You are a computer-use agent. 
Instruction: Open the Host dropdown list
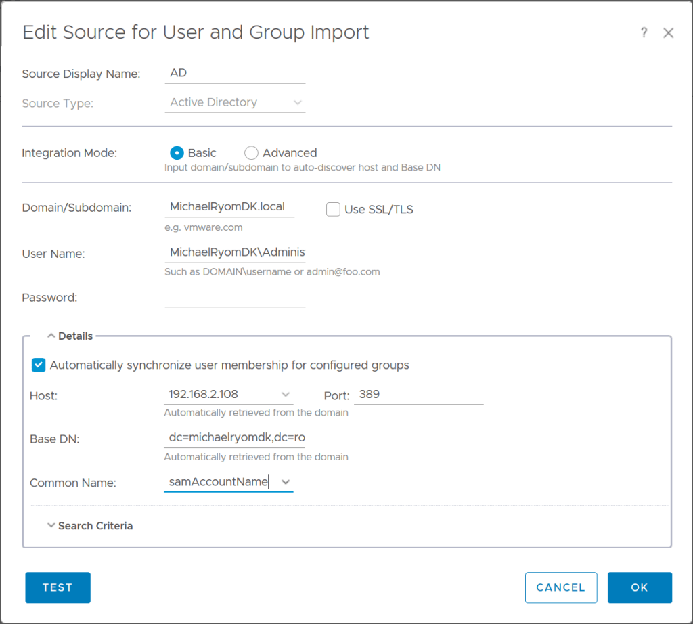tap(285, 394)
